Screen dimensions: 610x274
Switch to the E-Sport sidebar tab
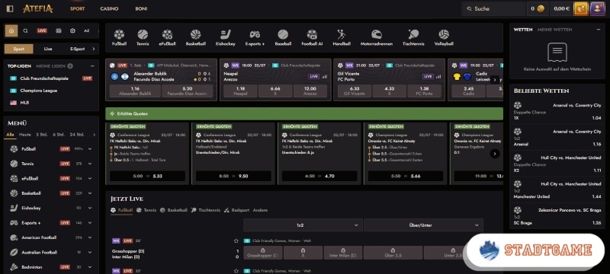click(78, 49)
